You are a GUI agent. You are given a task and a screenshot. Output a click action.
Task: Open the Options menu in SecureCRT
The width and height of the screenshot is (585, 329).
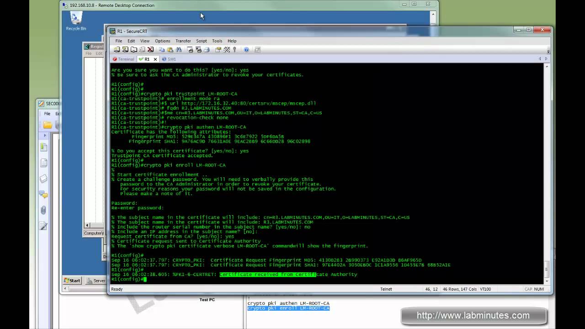point(162,41)
